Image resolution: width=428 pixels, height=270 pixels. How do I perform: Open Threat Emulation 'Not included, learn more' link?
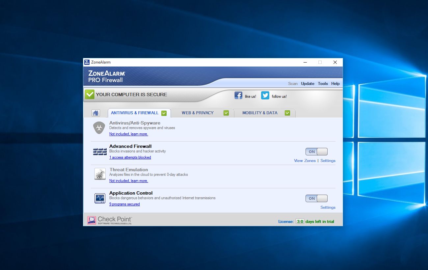click(129, 181)
